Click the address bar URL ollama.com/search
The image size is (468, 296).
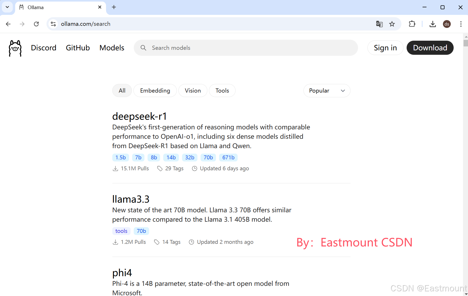(86, 24)
